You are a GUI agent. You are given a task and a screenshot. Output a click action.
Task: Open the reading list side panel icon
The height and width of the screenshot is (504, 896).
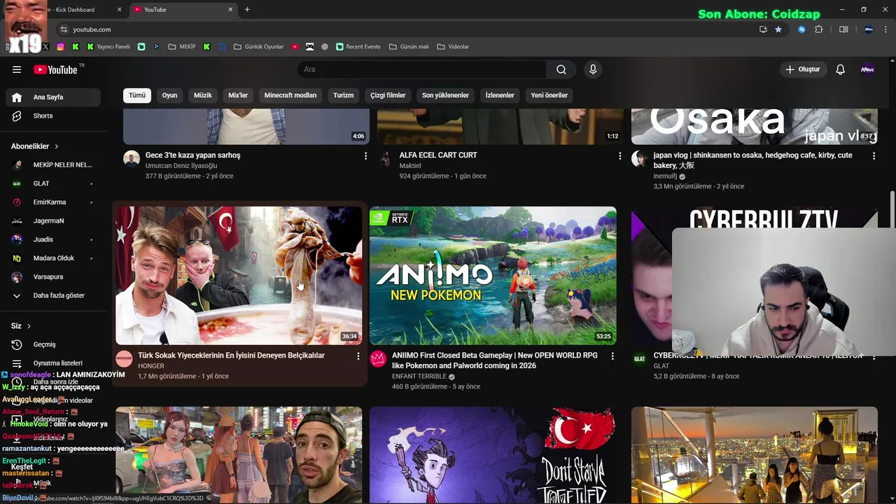click(x=843, y=29)
